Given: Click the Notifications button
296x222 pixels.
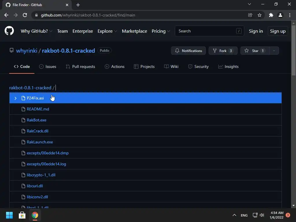Looking at the screenshot, I should point(188,51).
